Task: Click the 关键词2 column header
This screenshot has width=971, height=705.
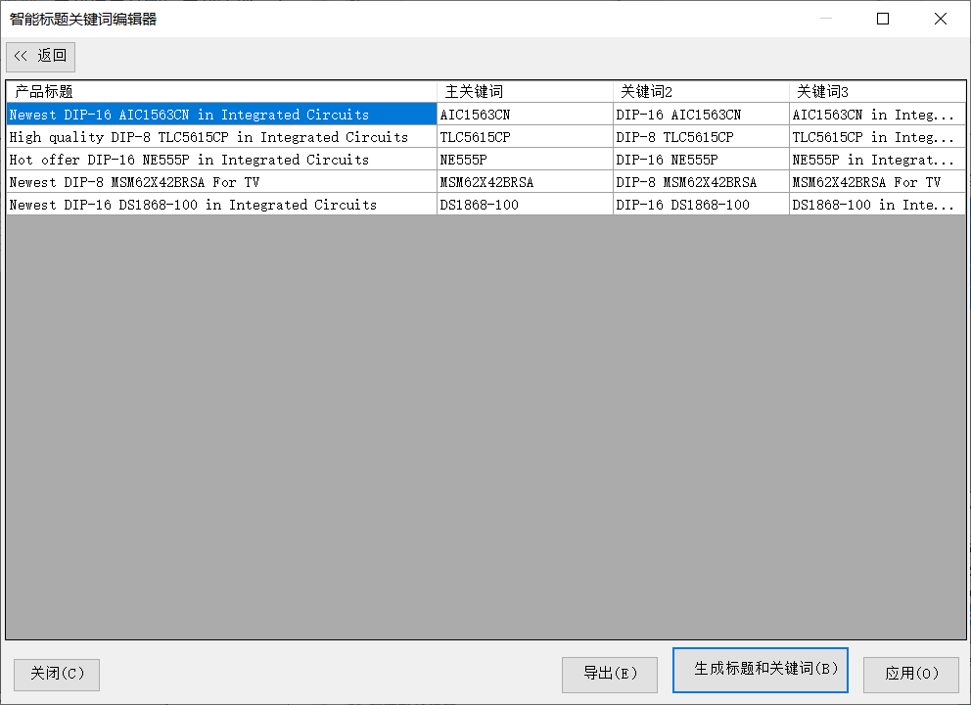Action: [x=702, y=92]
